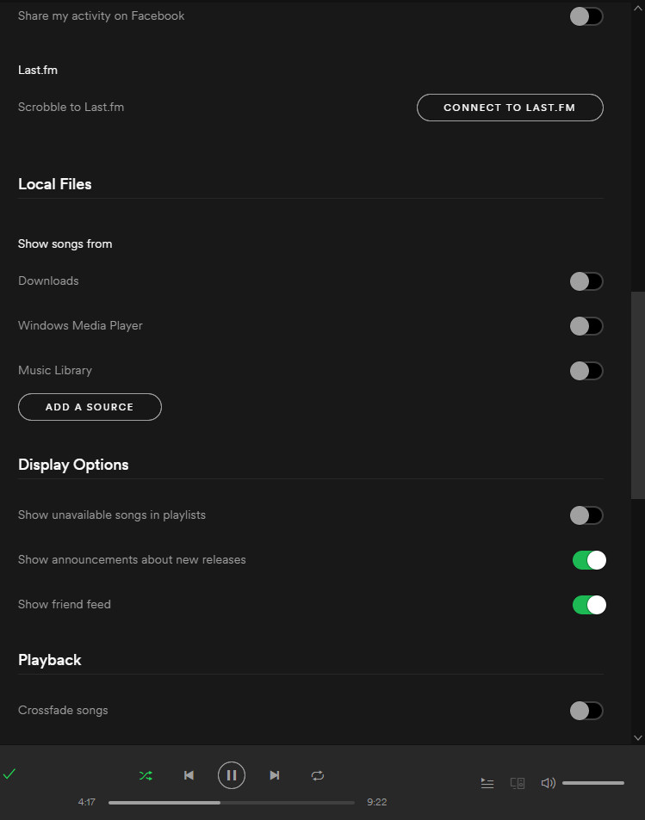645x820 pixels.
Task: Toggle repeat mode icon
Action: [318, 775]
